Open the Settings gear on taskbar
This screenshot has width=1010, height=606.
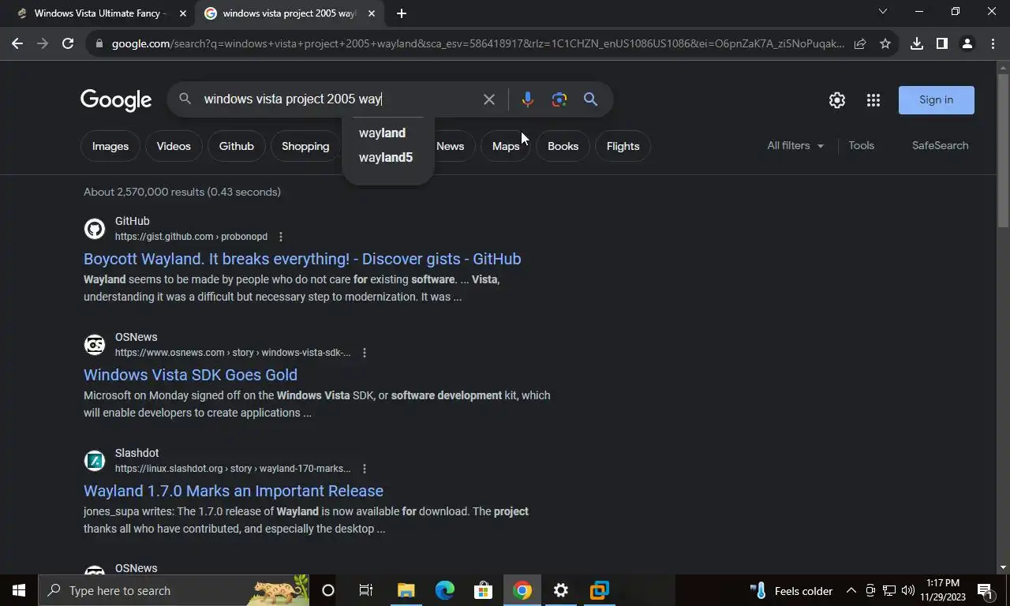(x=561, y=590)
